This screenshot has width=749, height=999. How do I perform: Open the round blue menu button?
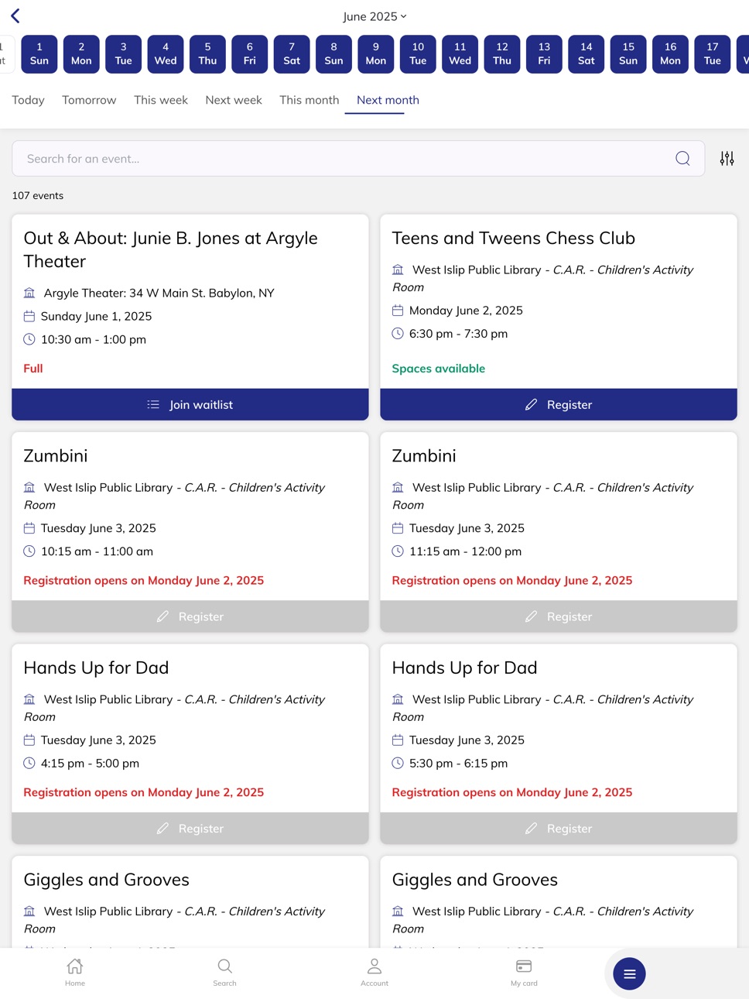pos(629,973)
